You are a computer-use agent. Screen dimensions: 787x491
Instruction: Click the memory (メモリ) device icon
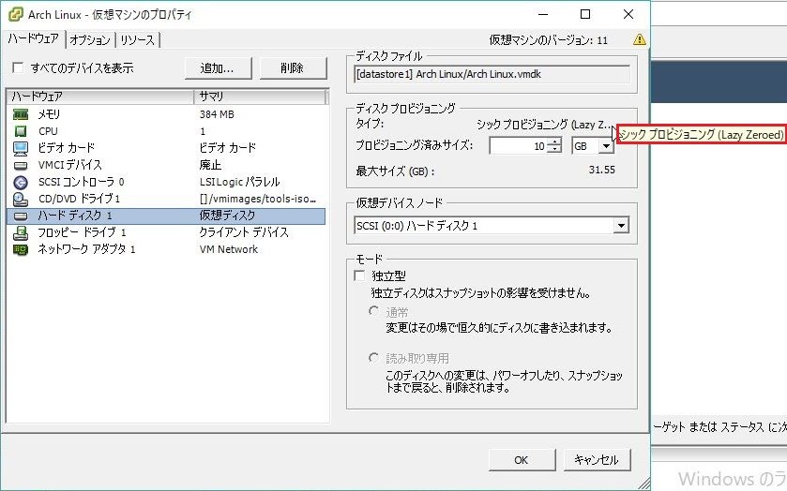coord(21,114)
